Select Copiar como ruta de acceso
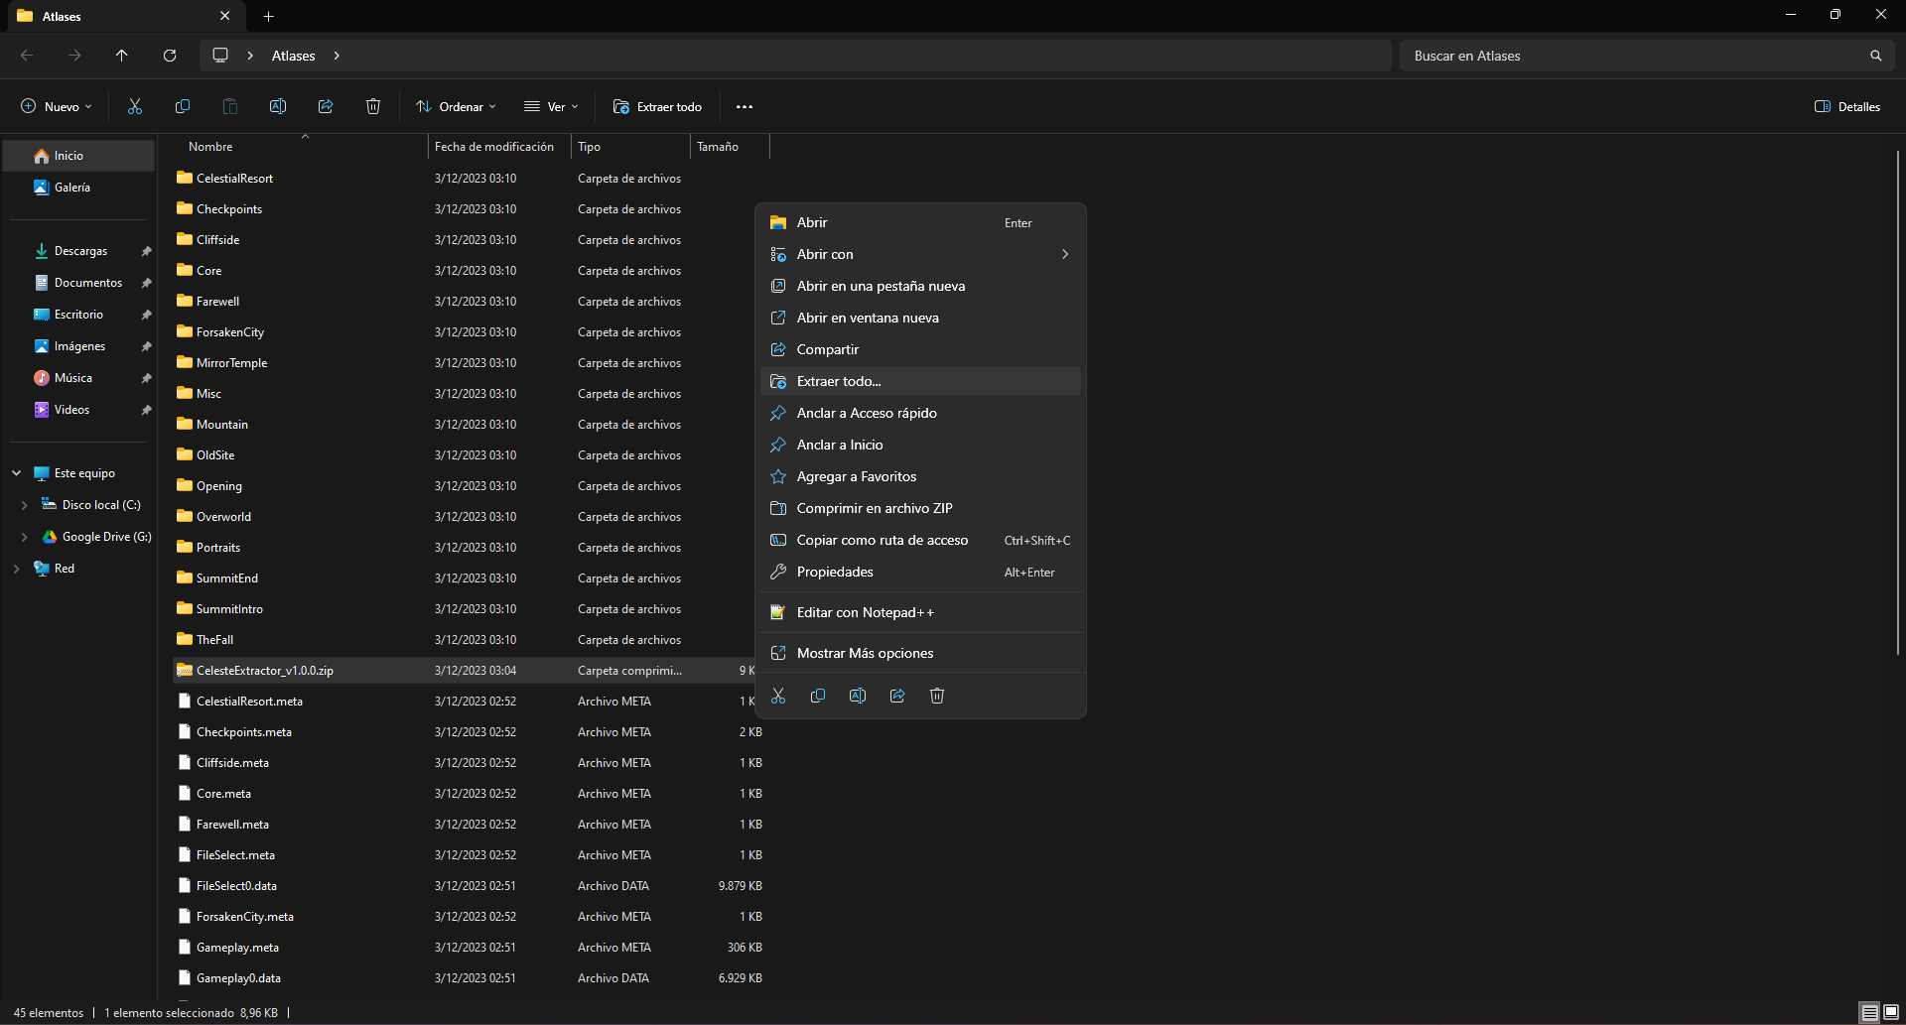1906x1025 pixels. [920, 540]
